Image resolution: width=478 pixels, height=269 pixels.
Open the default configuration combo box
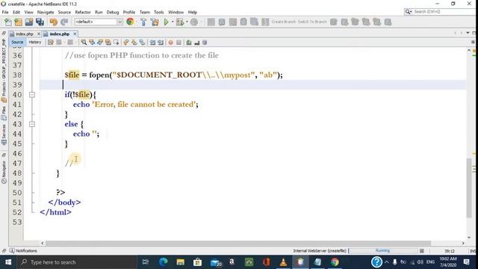(99, 22)
